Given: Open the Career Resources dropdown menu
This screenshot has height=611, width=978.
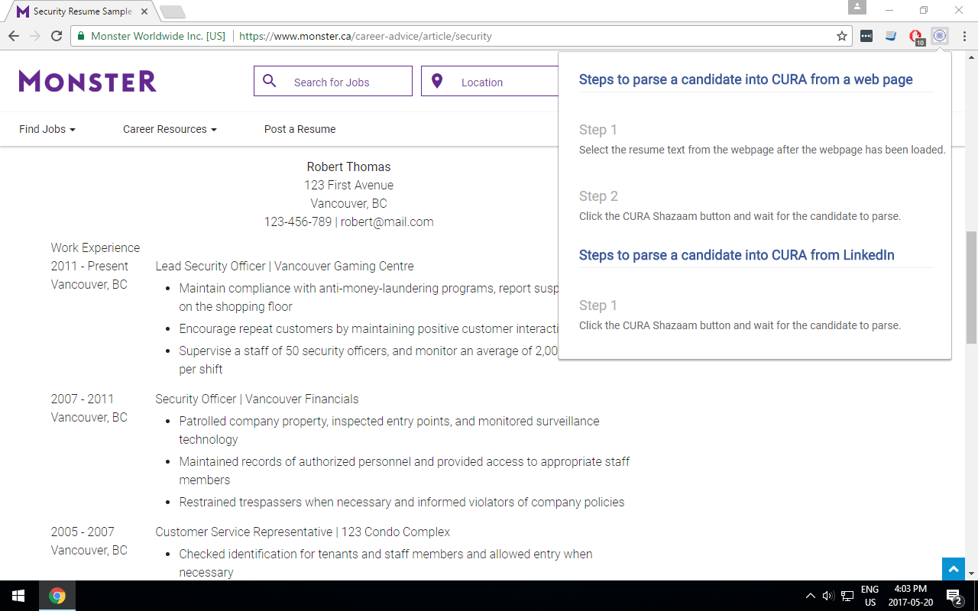Looking at the screenshot, I should pos(169,129).
